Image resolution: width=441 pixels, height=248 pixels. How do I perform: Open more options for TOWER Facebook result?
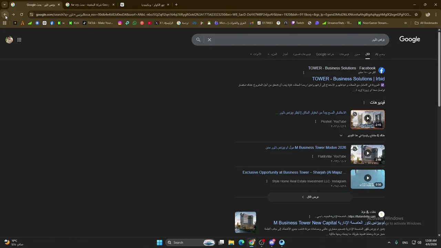tap(304, 73)
